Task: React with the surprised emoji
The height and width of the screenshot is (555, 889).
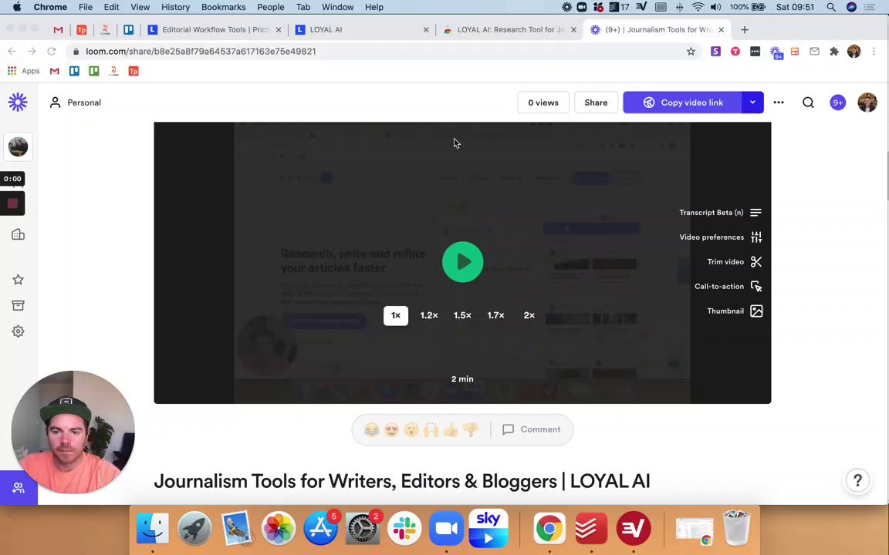Action: [x=411, y=430]
